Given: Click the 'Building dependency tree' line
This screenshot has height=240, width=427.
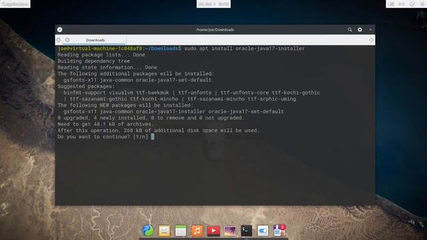Looking at the screenshot, I should [93, 61].
